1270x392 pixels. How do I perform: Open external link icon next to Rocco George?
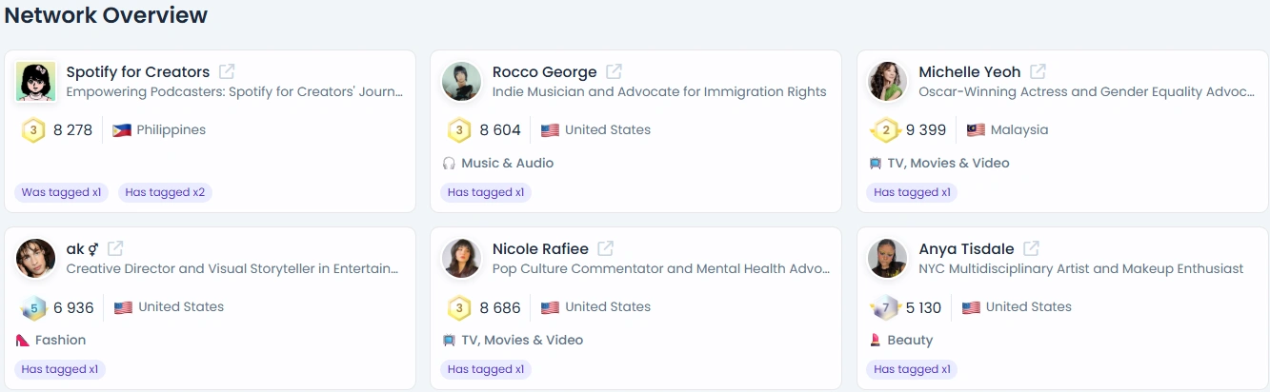click(x=615, y=71)
